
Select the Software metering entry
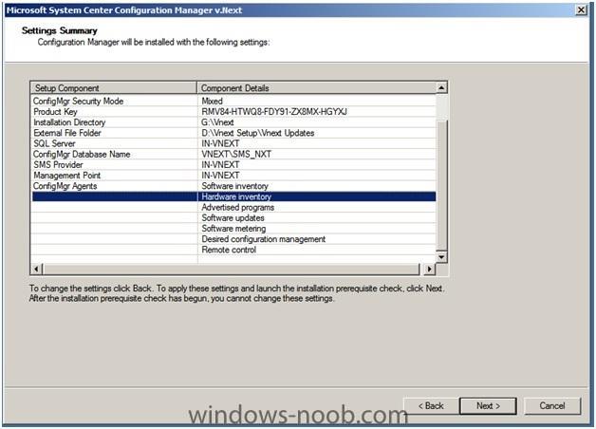point(233,229)
